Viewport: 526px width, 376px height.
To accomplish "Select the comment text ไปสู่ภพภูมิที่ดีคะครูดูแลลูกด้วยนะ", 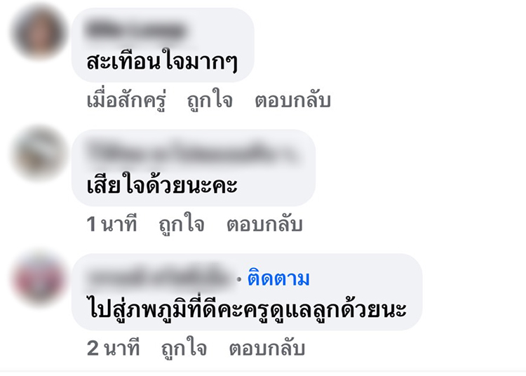I will coord(247,309).
